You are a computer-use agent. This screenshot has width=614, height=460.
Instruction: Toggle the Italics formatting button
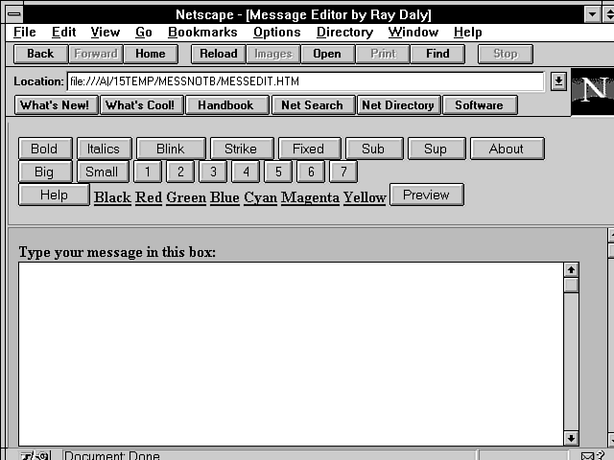click(104, 149)
